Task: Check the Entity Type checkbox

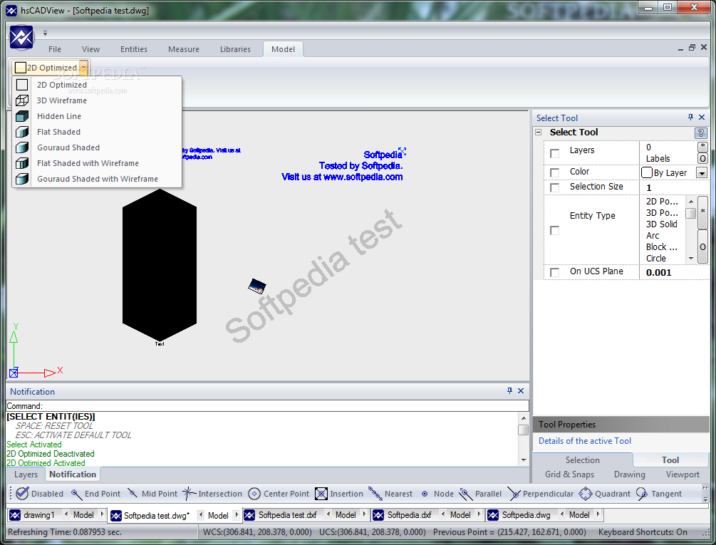Action: (555, 231)
